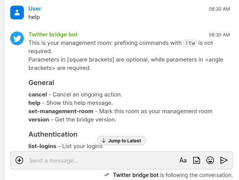Click the set-management-room command text
The image size is (239, 180).
pos(61,111)
